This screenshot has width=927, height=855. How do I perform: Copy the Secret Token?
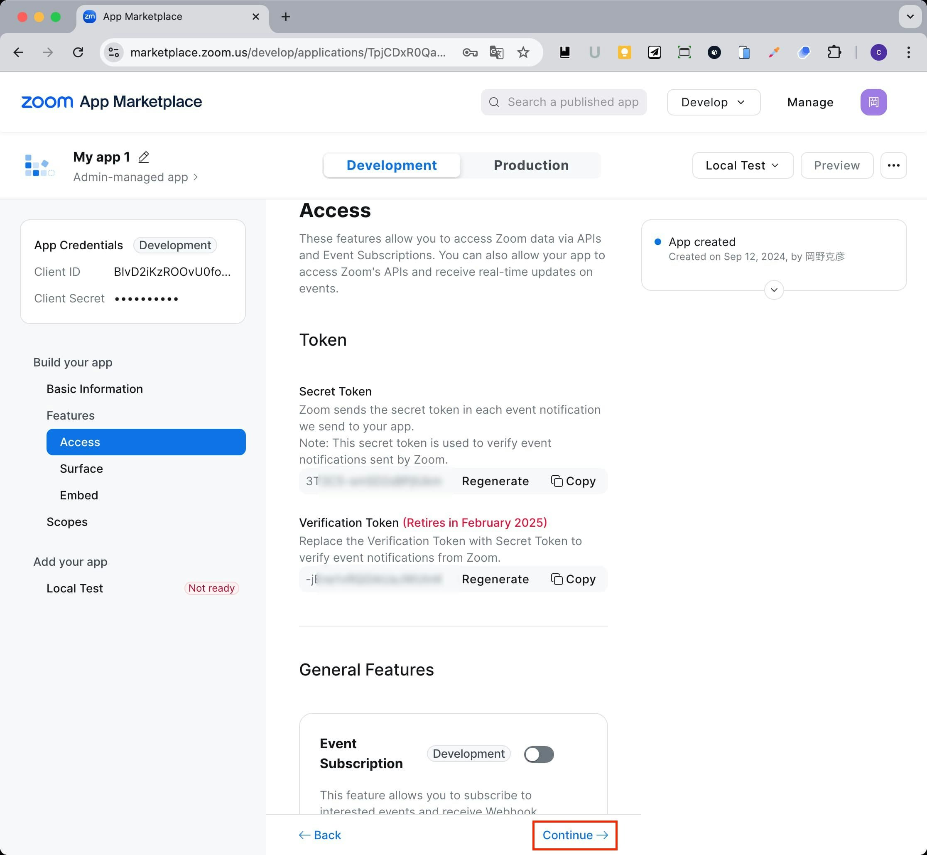click(x=573, y=481)
